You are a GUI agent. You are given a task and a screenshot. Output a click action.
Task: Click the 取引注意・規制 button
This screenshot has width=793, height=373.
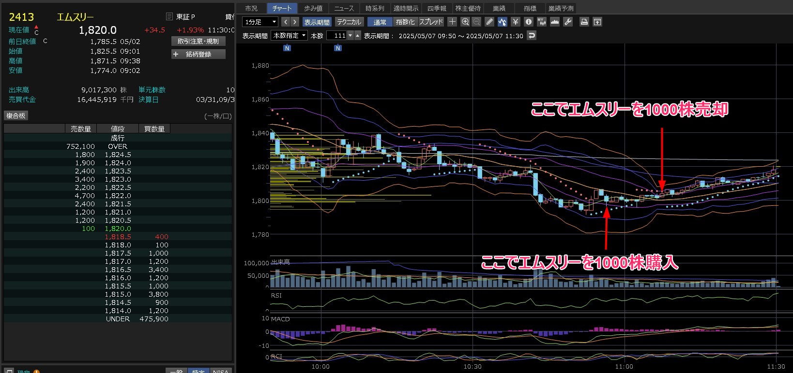pos(198,42)
